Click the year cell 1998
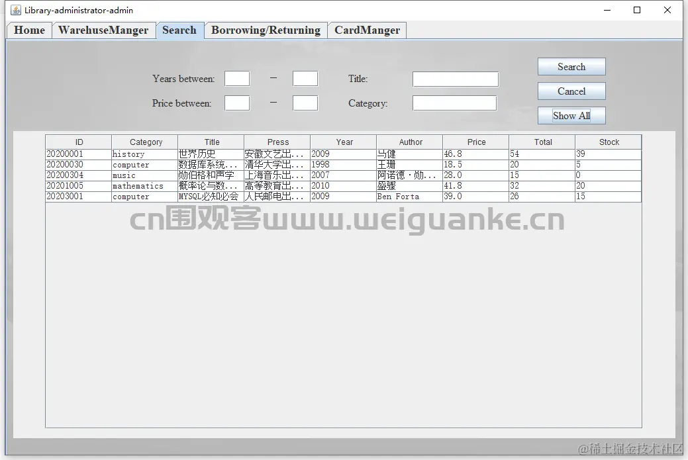This screenshot has height=460, width=688. pyautogui.click(x=344, y=165)
